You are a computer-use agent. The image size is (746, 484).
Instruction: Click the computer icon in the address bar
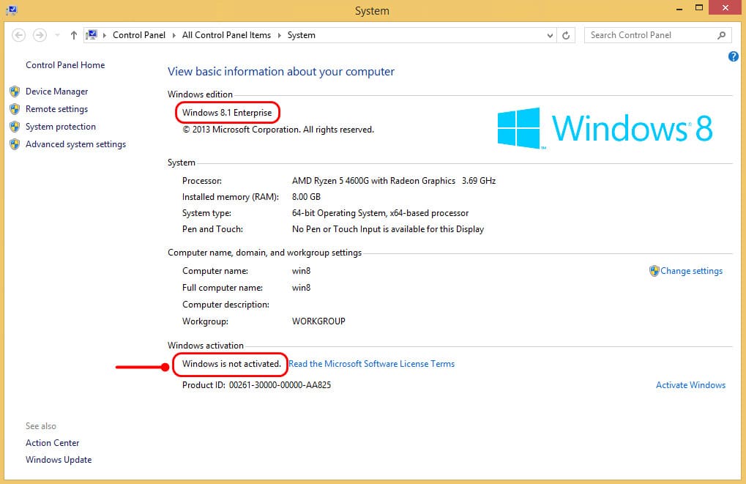[92, 35]
